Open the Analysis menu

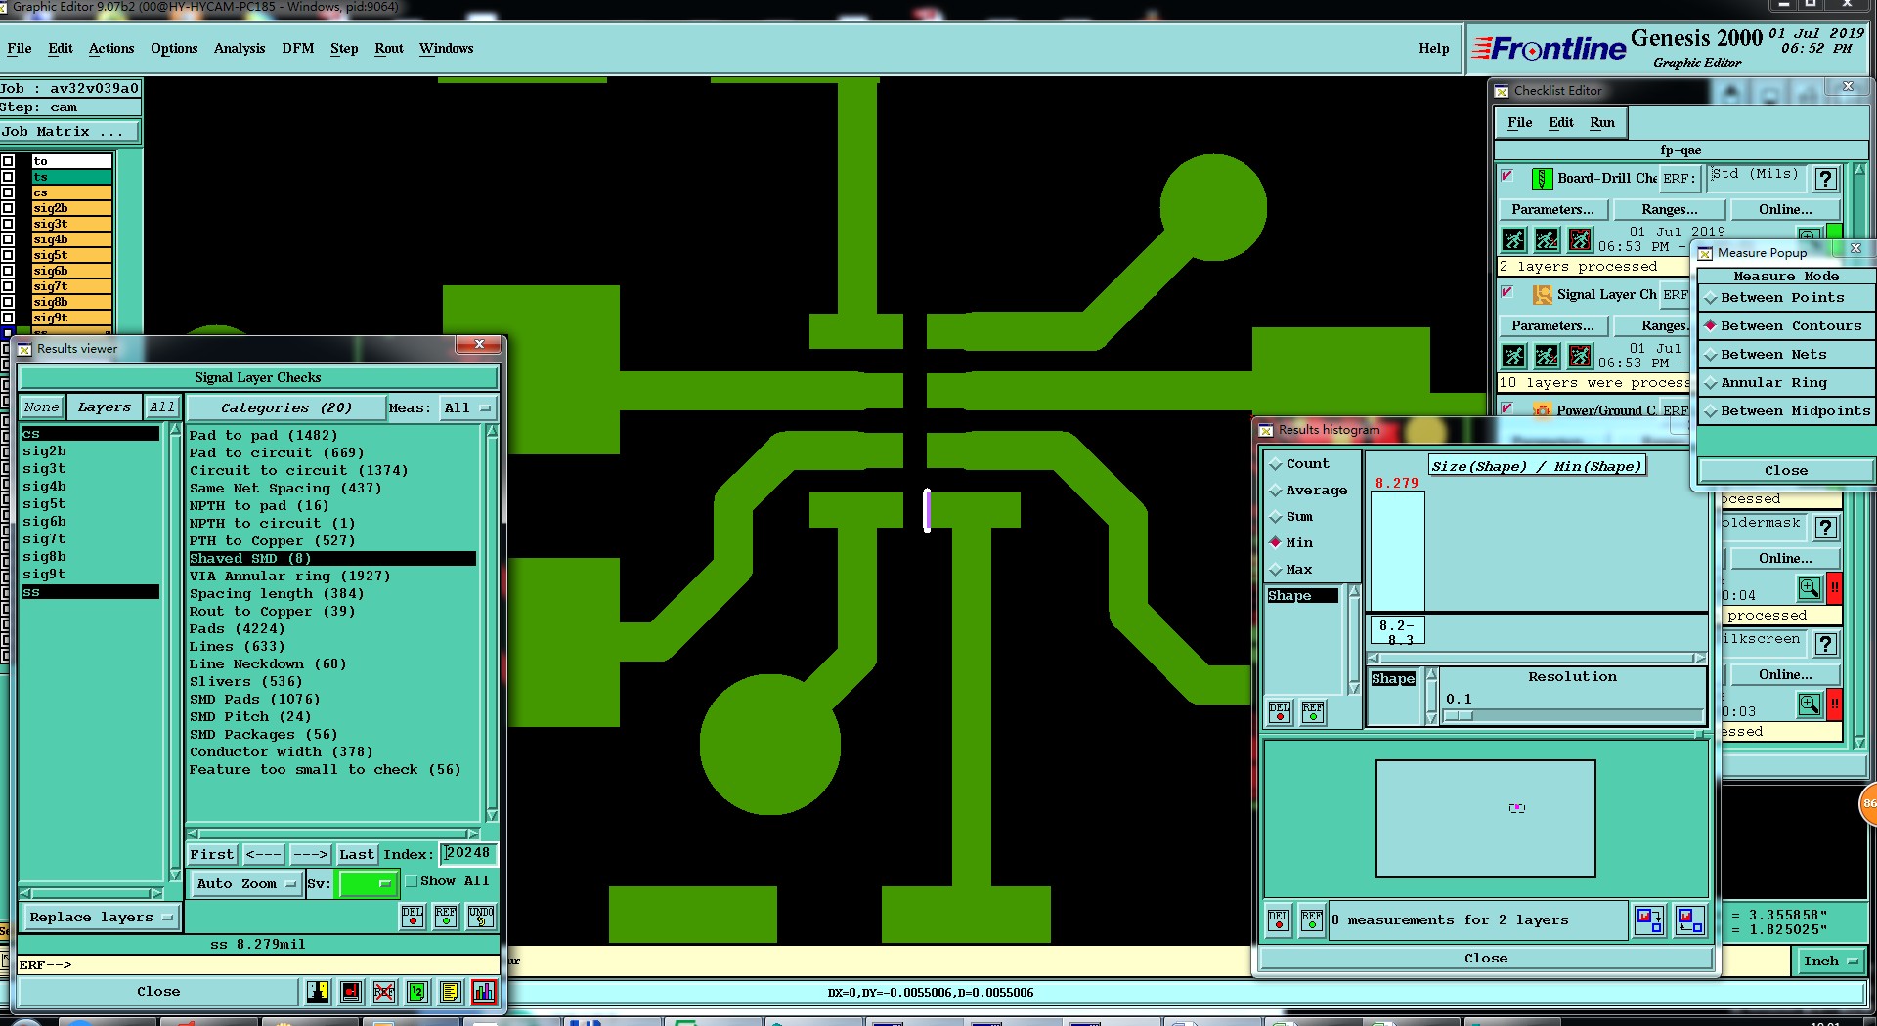click(x=240, y=49)
